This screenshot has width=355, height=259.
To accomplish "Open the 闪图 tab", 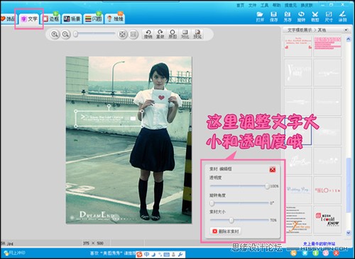I will (94, 19).
